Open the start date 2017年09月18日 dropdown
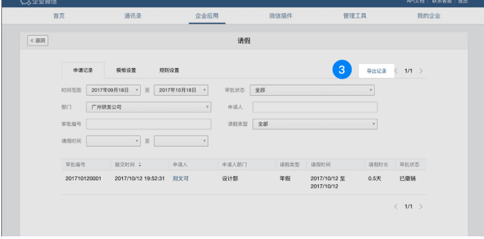484x239 pixels. tap(113, 90)
